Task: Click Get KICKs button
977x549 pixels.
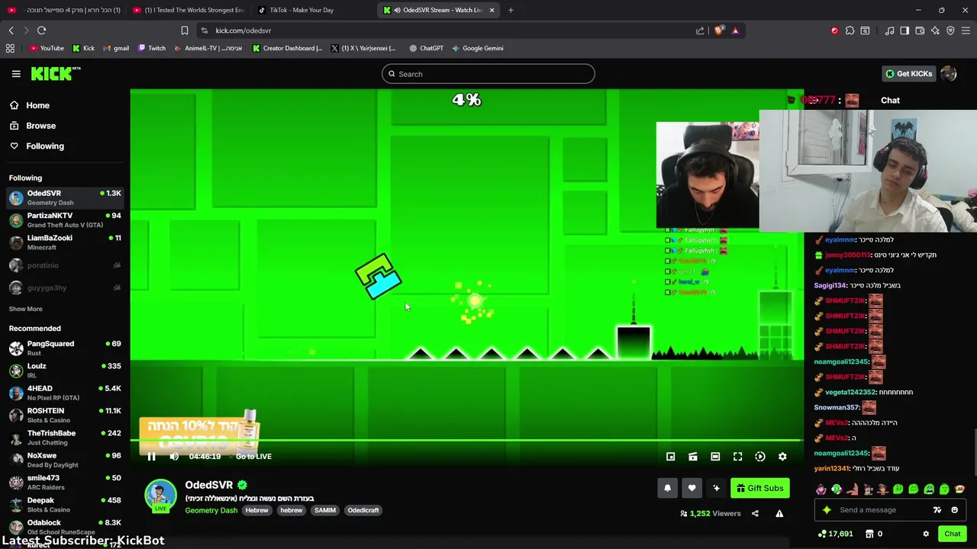Action: [x=908, y=74]
